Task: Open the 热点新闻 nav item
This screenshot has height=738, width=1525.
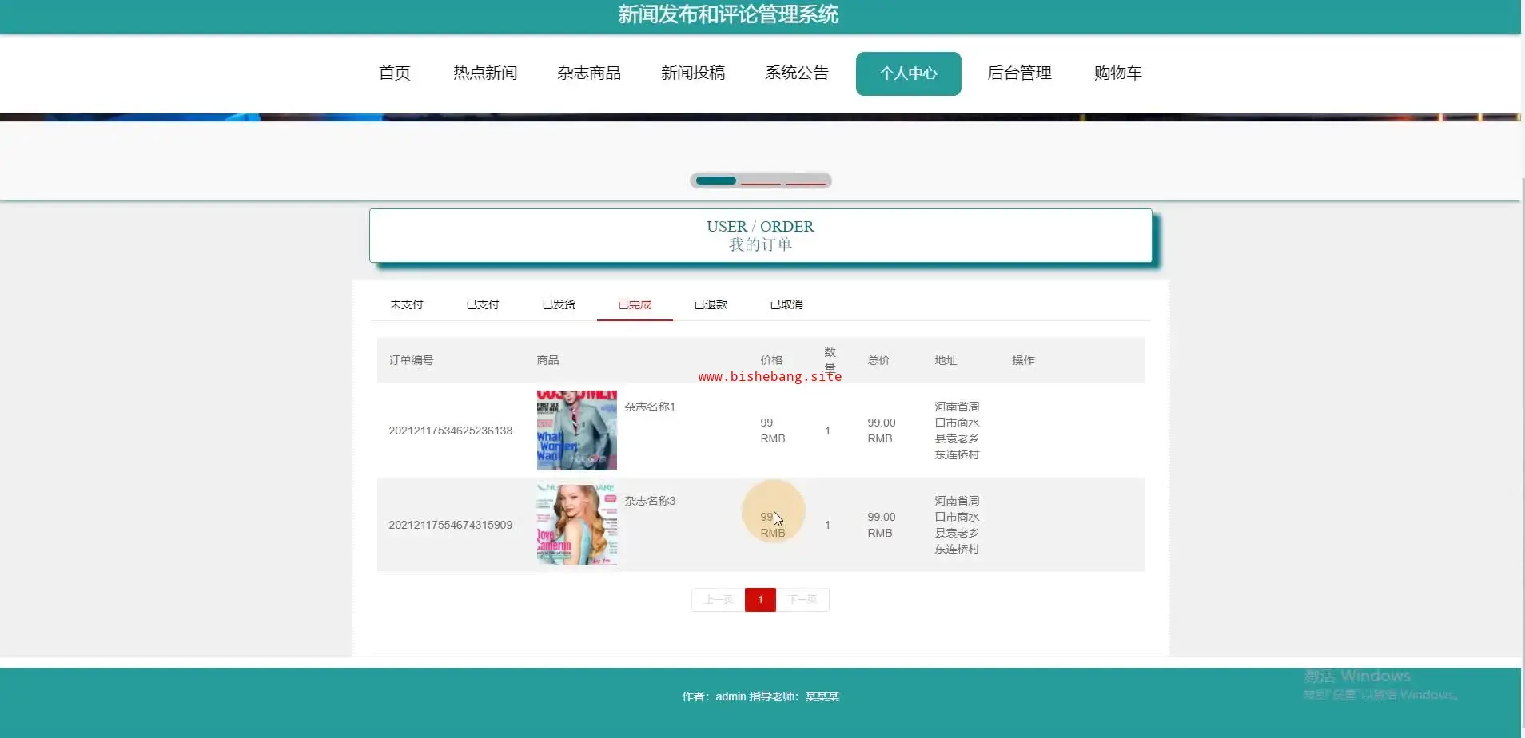Action: (x=485, y=73)
